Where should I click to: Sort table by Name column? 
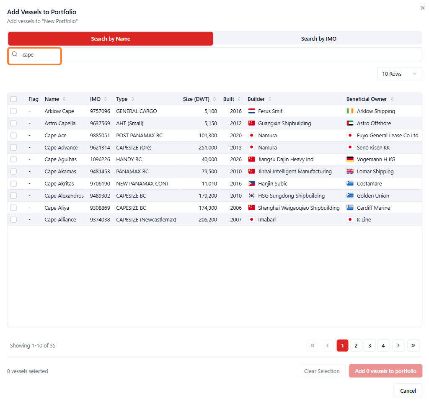pyautogui.click(x=64, y=99)
